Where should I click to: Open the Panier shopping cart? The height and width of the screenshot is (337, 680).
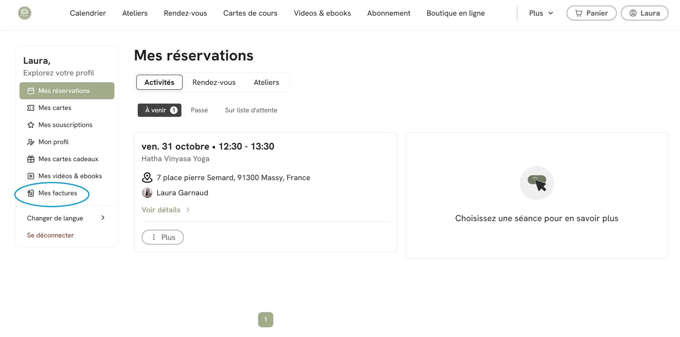(591, 13)
